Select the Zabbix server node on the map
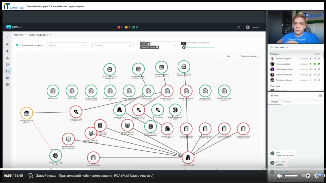 tap(53, 91)
